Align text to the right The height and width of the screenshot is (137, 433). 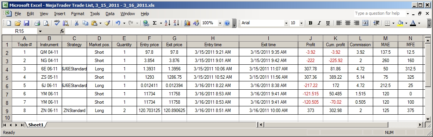(x=357, y=23)
